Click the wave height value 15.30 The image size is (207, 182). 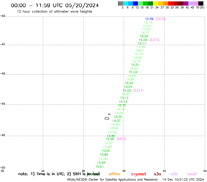click(118, 117)
